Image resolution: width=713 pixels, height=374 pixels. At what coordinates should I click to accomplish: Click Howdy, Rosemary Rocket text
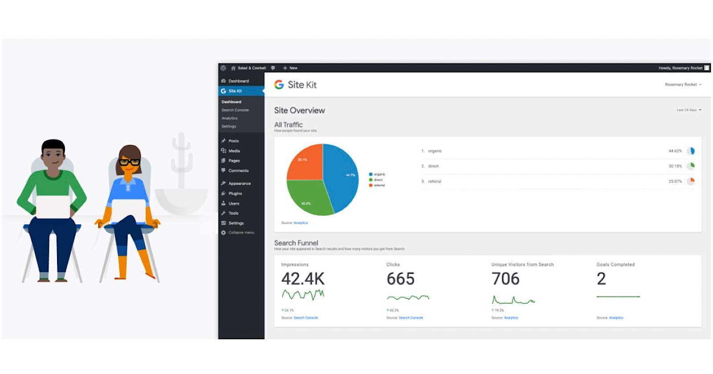(680, 68)
